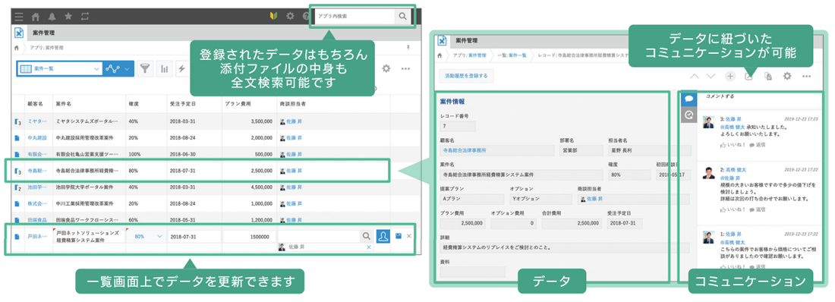
Task: Open the ellipsis menu in the record window toolbar
Action: pyautogui.click(x=806, y=76)
